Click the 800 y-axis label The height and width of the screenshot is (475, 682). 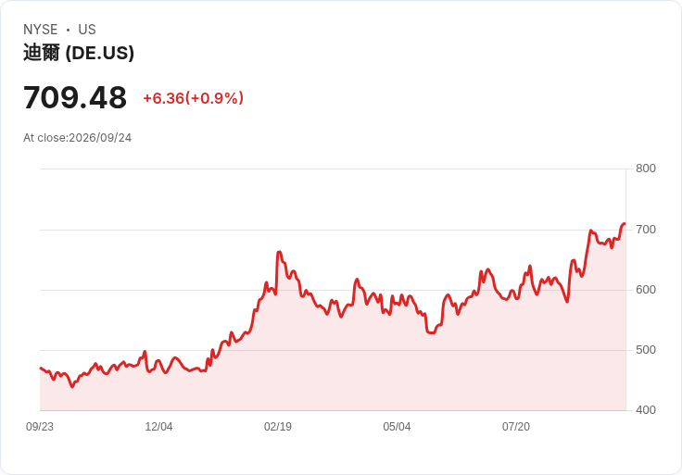point(646,169)
